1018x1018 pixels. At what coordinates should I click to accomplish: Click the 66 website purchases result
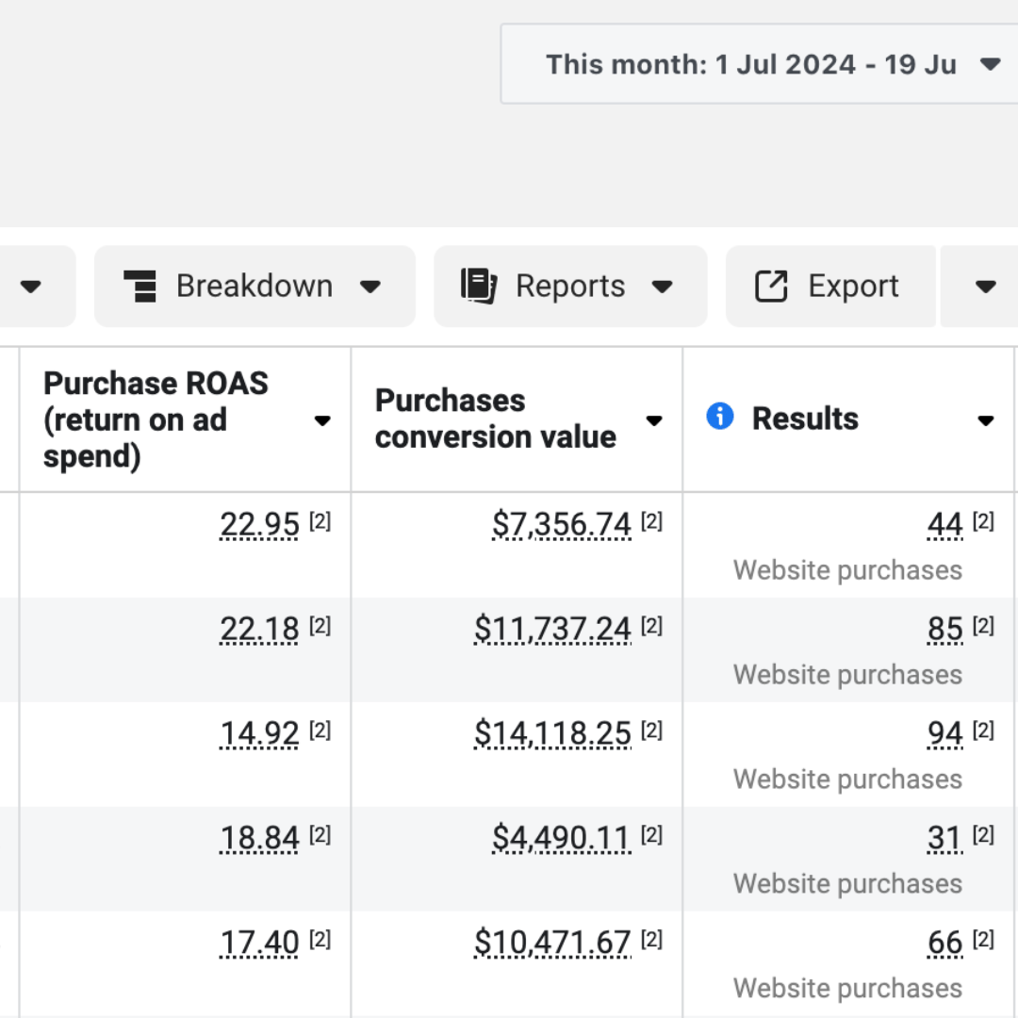[944, 943]
